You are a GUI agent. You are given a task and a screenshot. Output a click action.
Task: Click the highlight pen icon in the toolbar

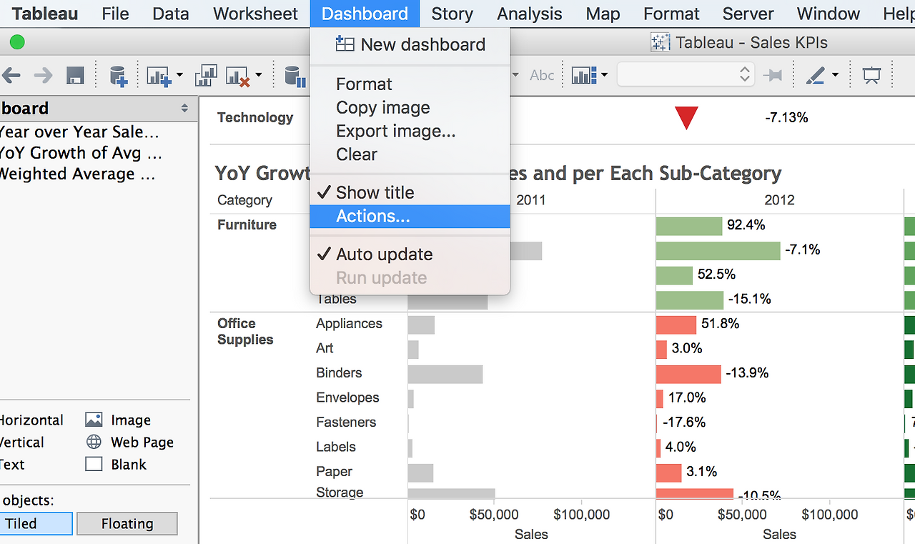pyautogui.click(x=816, y=75)
